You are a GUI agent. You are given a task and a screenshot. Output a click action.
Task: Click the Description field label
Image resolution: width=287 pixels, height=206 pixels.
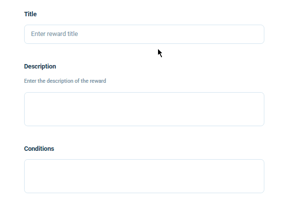40,67
